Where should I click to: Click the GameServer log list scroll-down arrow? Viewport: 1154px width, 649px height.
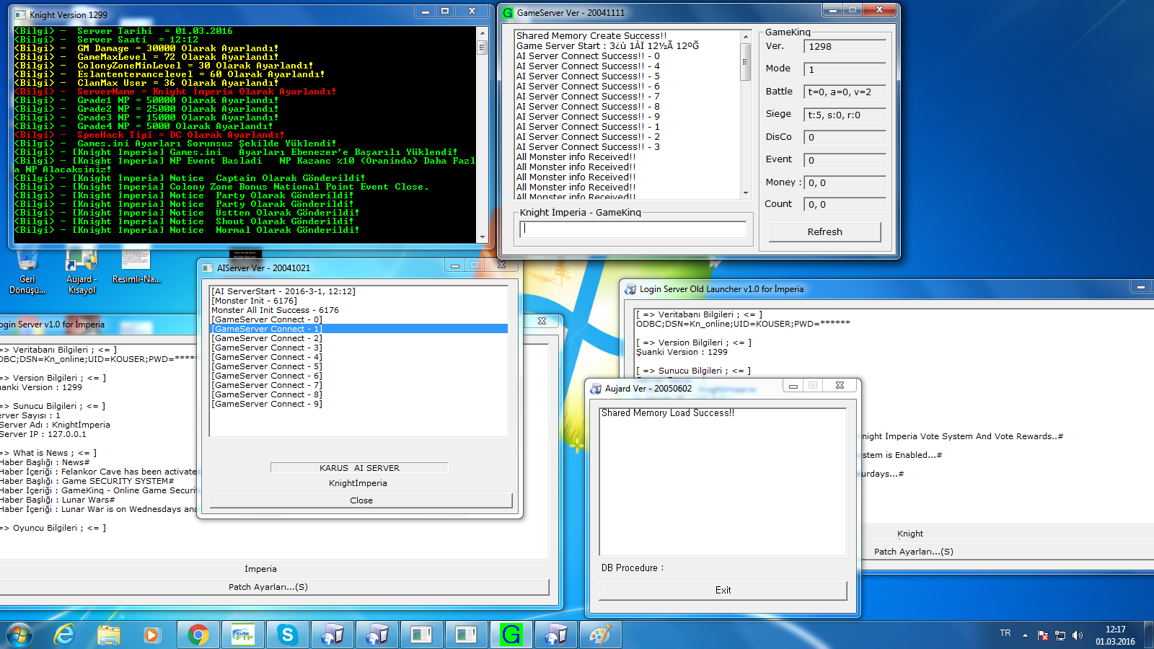[x=745, y=193]
